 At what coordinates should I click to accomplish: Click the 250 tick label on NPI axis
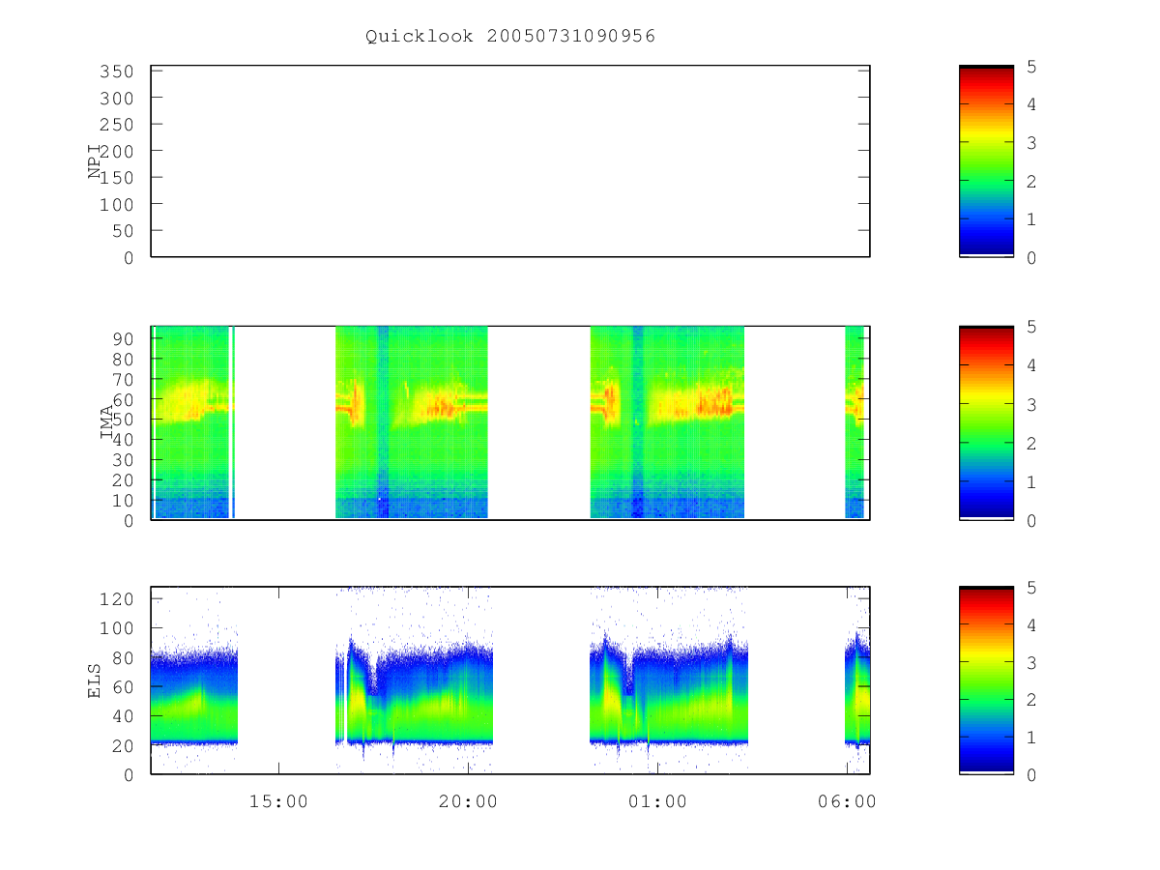pyautogui.click(x=118, y=125)
